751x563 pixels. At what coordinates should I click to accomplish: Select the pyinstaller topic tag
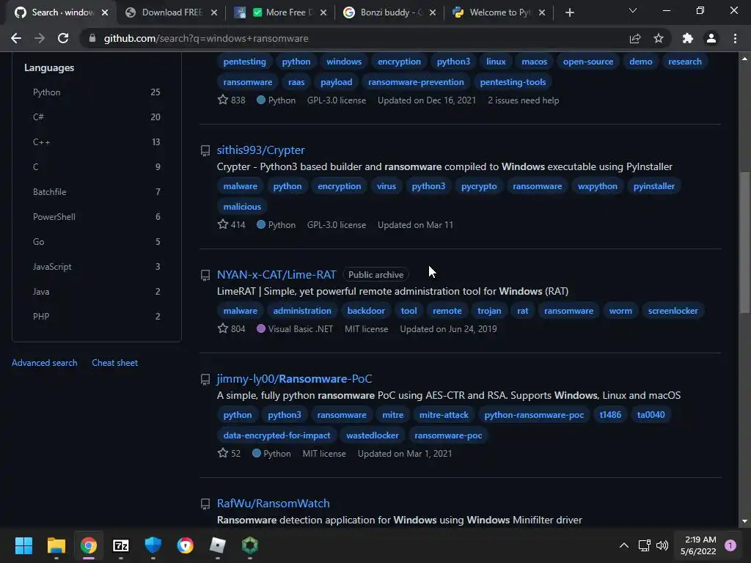653,185
